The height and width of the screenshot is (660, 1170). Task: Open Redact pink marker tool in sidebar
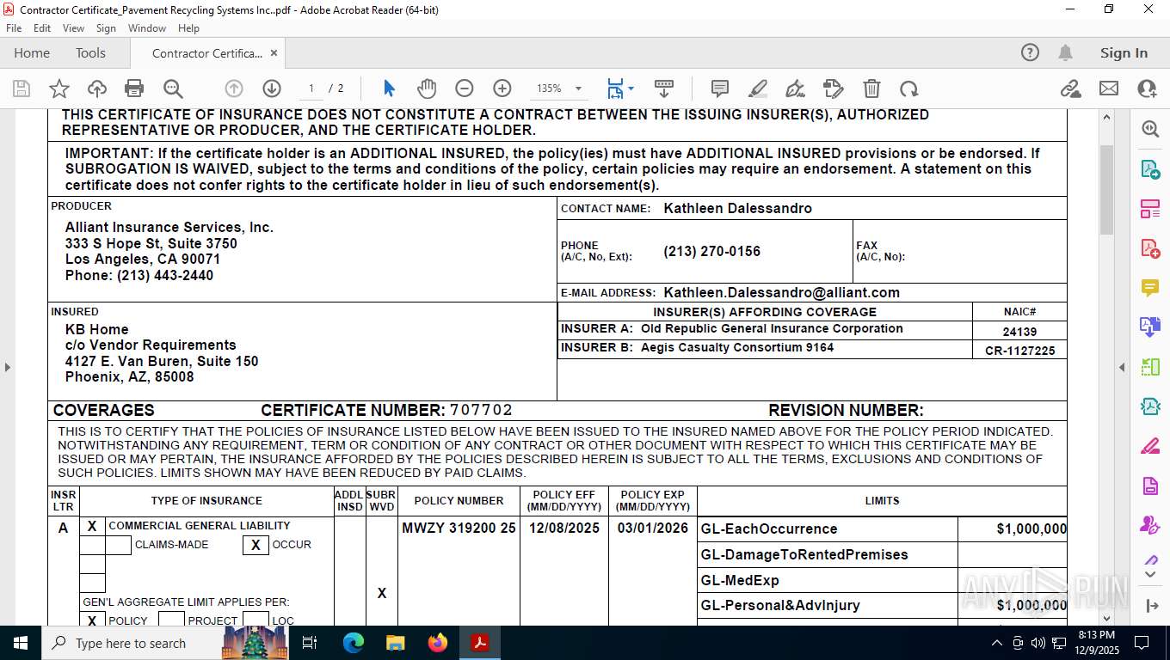[1150, 446]
